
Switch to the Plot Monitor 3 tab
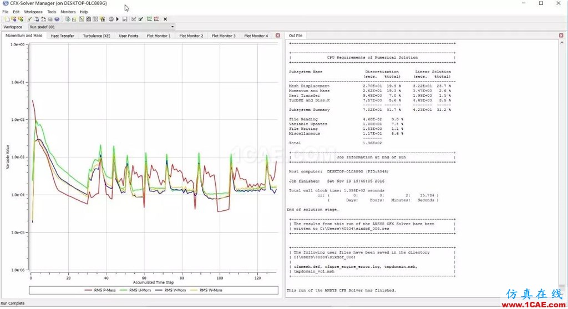224,36
